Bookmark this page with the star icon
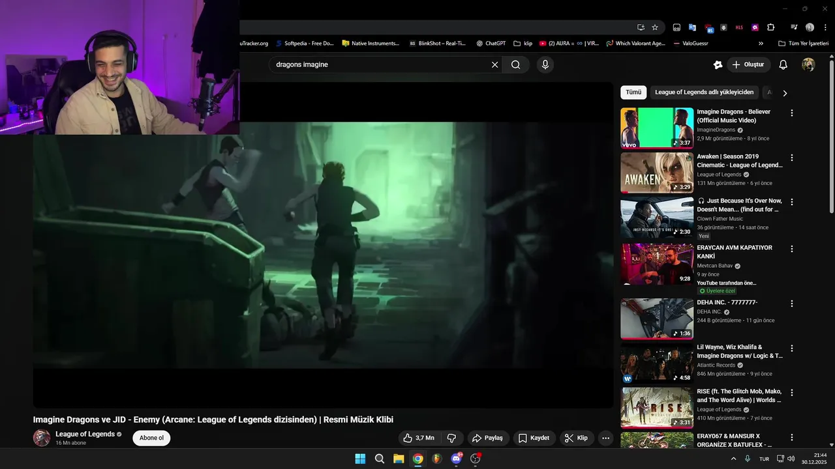835x469 pixels. 655,27
